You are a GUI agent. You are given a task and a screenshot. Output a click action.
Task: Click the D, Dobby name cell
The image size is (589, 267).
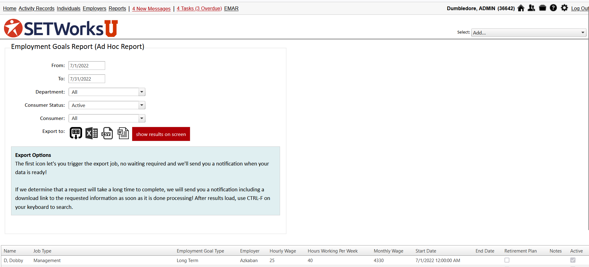point(14,261)
